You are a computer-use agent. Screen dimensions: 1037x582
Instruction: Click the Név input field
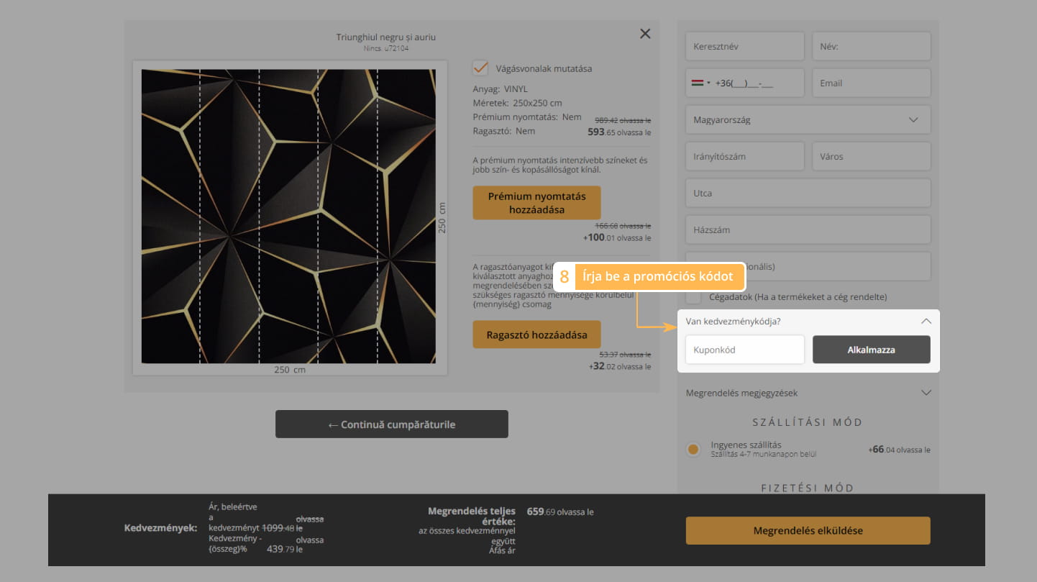(x=871, y=47)
